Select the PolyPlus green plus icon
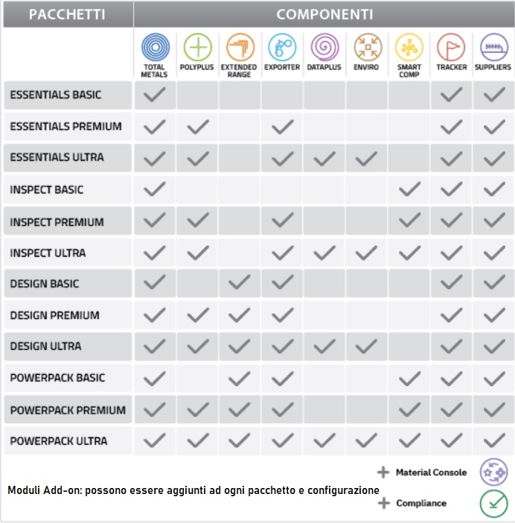The image size is (515, 523). (x=197, y=47)
